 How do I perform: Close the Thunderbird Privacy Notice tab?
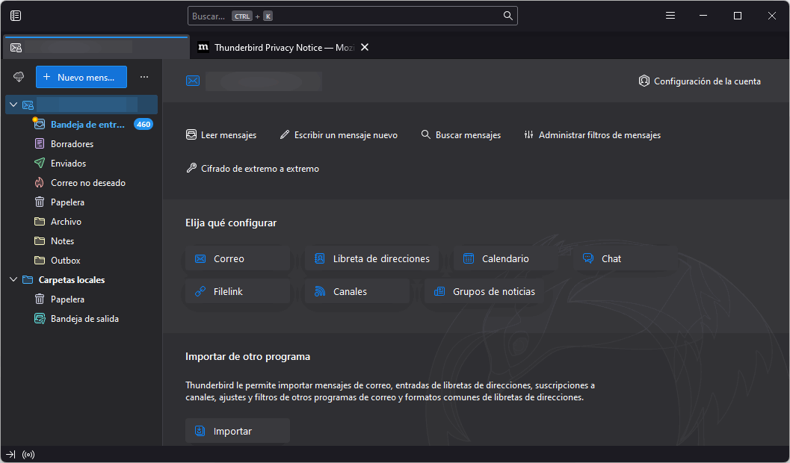365,47
